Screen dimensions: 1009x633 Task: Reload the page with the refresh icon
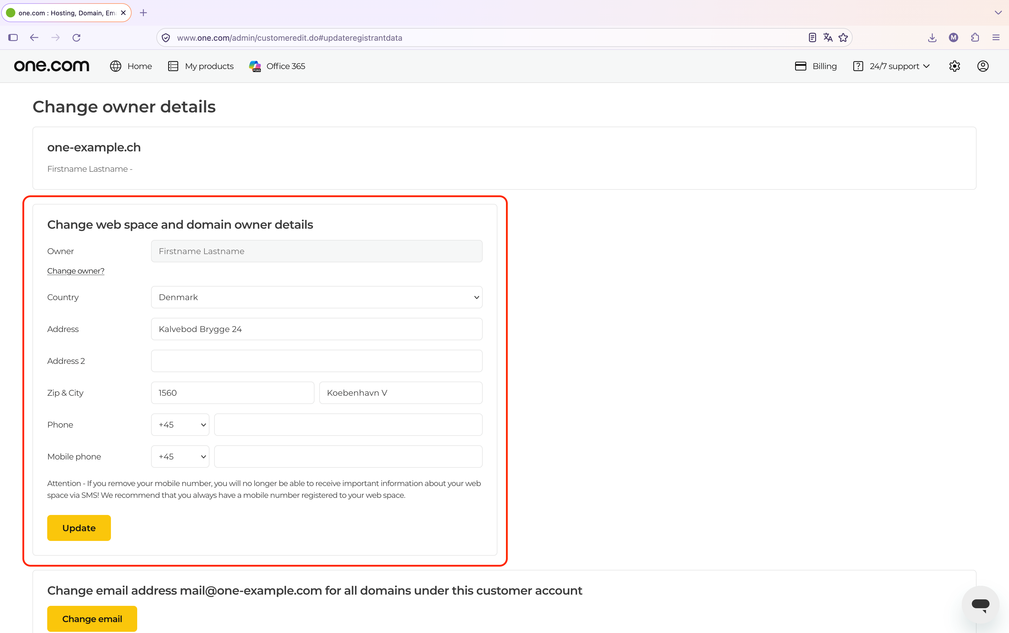(x=76, y=38)
